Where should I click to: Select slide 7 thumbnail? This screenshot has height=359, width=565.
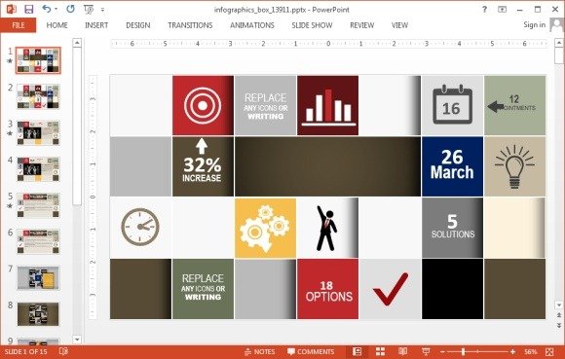click(x=38, y=277)
